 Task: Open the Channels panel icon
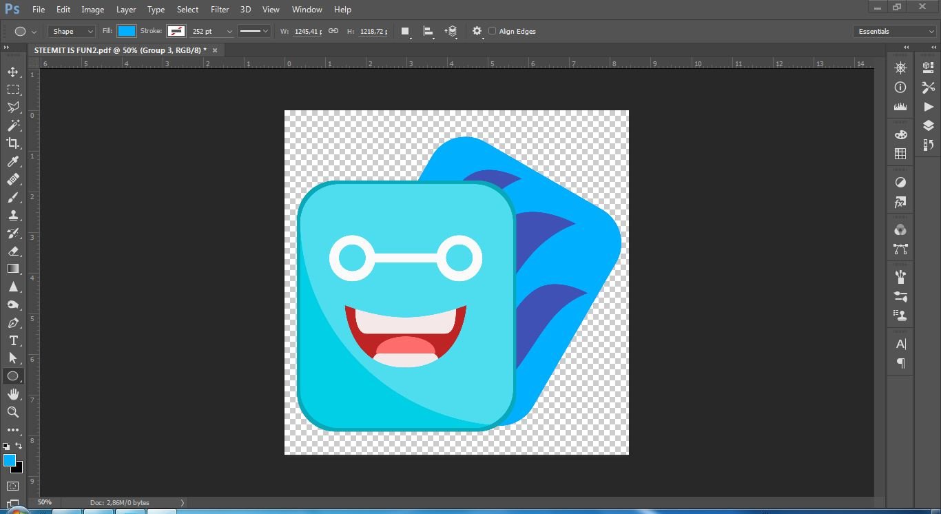click(900, 230)
